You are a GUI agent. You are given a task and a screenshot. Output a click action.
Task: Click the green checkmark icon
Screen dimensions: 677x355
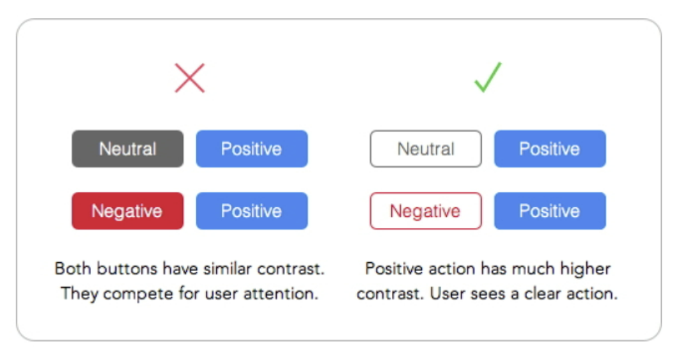coord(488,78)
